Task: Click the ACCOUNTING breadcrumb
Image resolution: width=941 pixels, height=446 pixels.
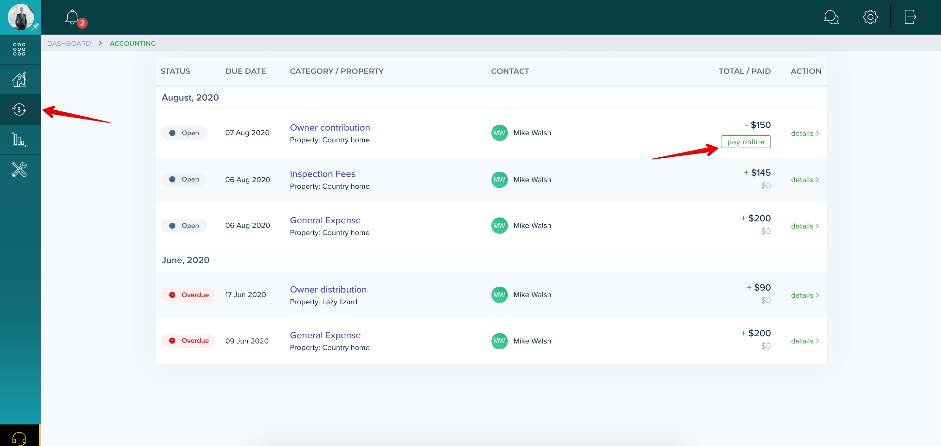Action: coord(133,43)
